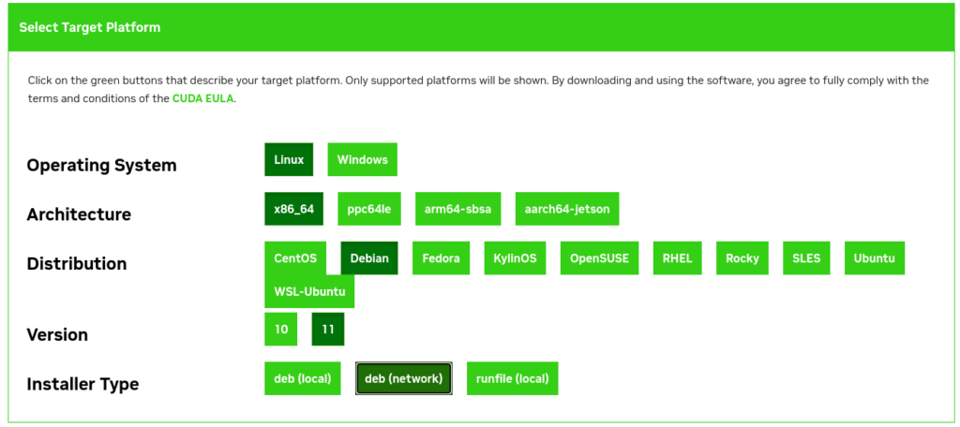This screenshot has width=960, height=427.
Task: Choose CentOS as the distribution
Action: [295, 258]
